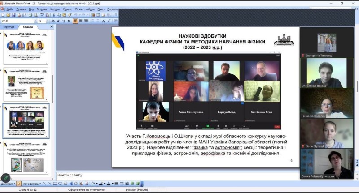
Task: Cut selection with the scissors icon
Action: point(54,15)
